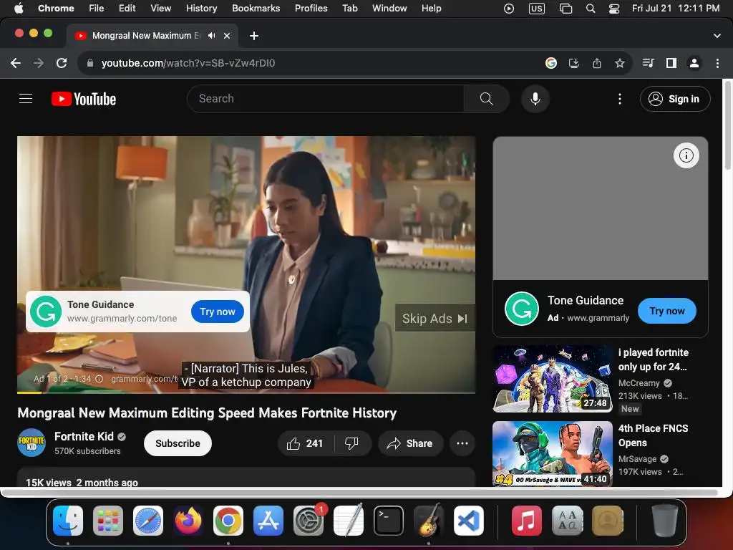Go back with the browser back arrow
The image size is (733, 550).
(16, 63)
